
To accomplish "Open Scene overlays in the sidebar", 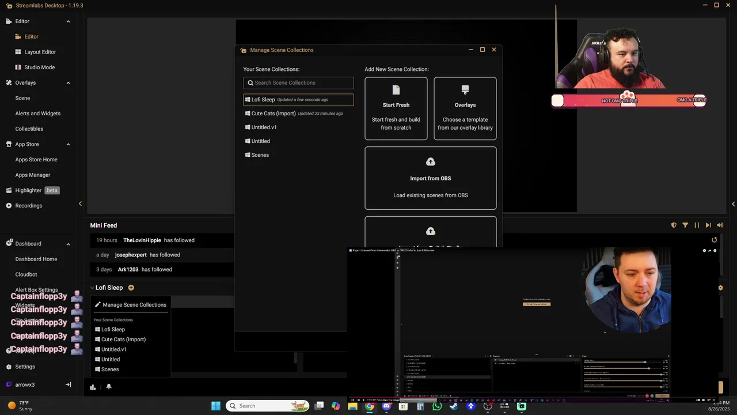I will point(22,98).
